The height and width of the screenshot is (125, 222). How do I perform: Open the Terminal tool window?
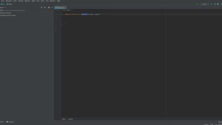pyautogui.click(x=10, y=122)
